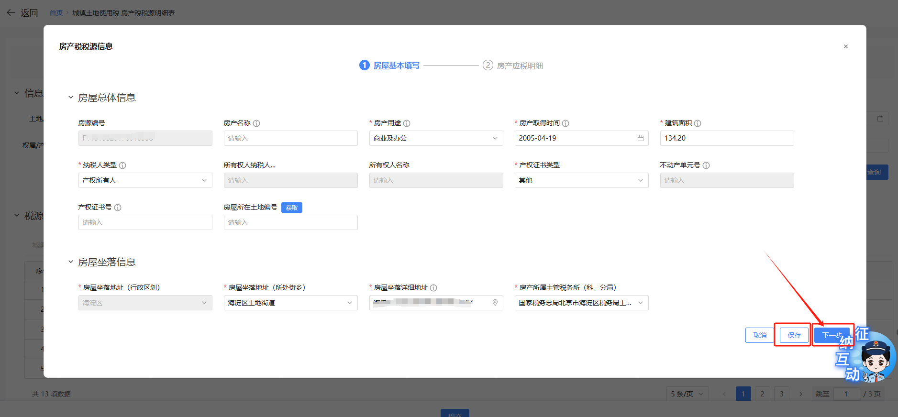
Task: Click the info icon beside 纳税人类型
Action: (x=122, y=165)
